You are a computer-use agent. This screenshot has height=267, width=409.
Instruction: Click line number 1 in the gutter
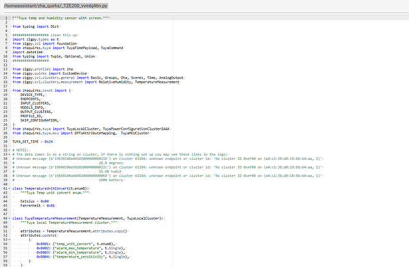coord(7,18)
